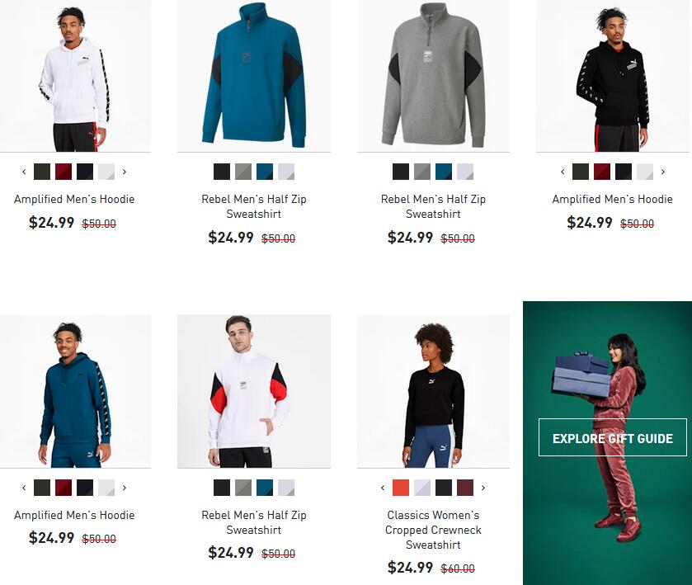Show next colors for black Amplified Hoodie
Screen dimensions: 692x585
(663, 172)
